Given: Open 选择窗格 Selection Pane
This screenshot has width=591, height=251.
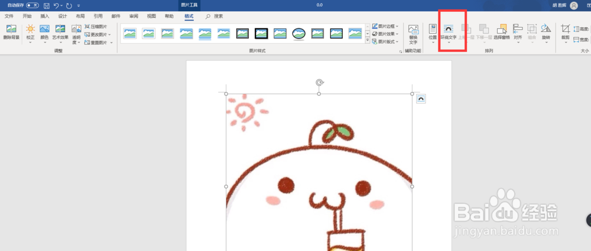Looking at the screenshot, I should (x=502, y=32).
